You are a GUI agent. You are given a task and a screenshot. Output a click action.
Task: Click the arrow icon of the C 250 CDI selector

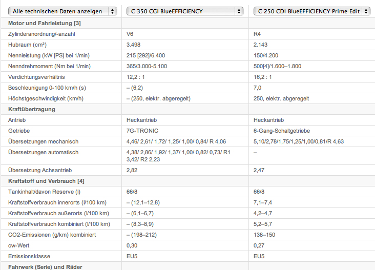click(366, 11)
